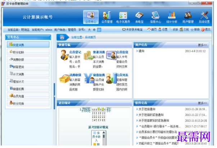Screen dimensions: 217x148
Task: Open the 统计分析 chart icon
Action: (x=172, y=17)
